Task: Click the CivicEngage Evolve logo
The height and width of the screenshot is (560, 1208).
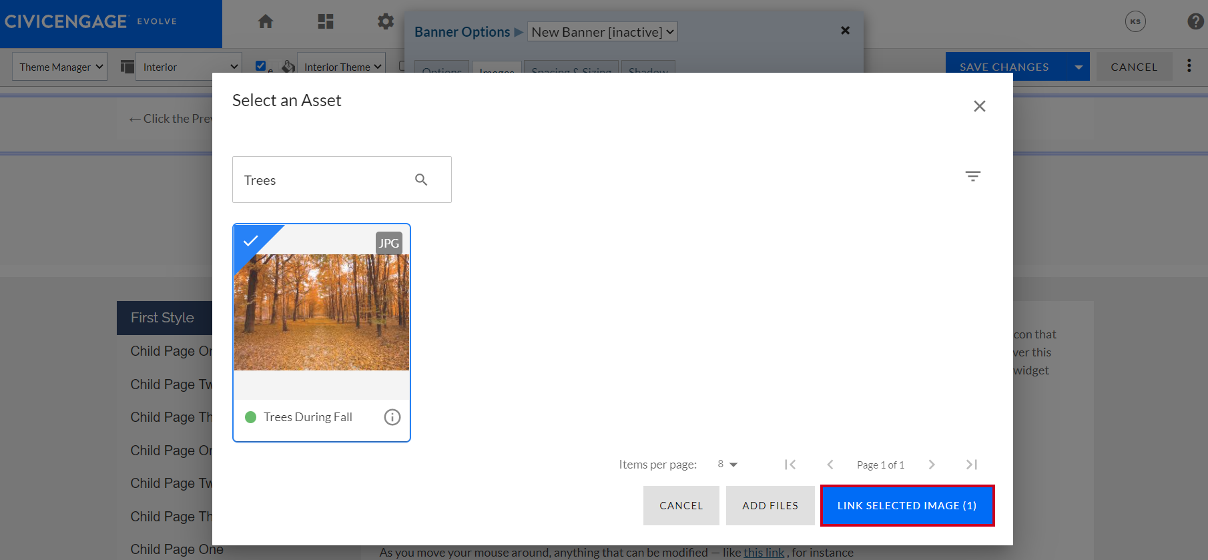Action: (91, 21)
